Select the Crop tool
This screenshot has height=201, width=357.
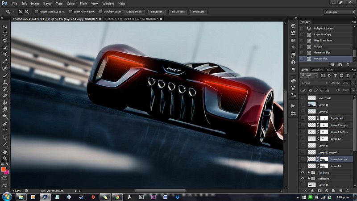[5, 54]
